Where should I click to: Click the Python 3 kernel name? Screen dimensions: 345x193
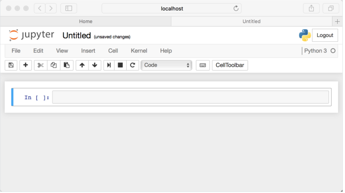click(x=315, y=51)
